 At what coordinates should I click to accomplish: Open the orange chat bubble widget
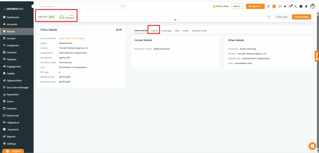(x=312, y=146)
